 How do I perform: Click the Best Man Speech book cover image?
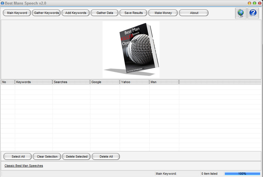pyautogui.click(x=131, y=49)
